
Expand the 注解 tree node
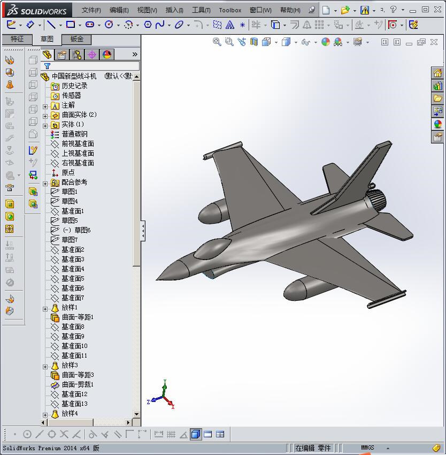pyautogui.click(x=45, y=107)
